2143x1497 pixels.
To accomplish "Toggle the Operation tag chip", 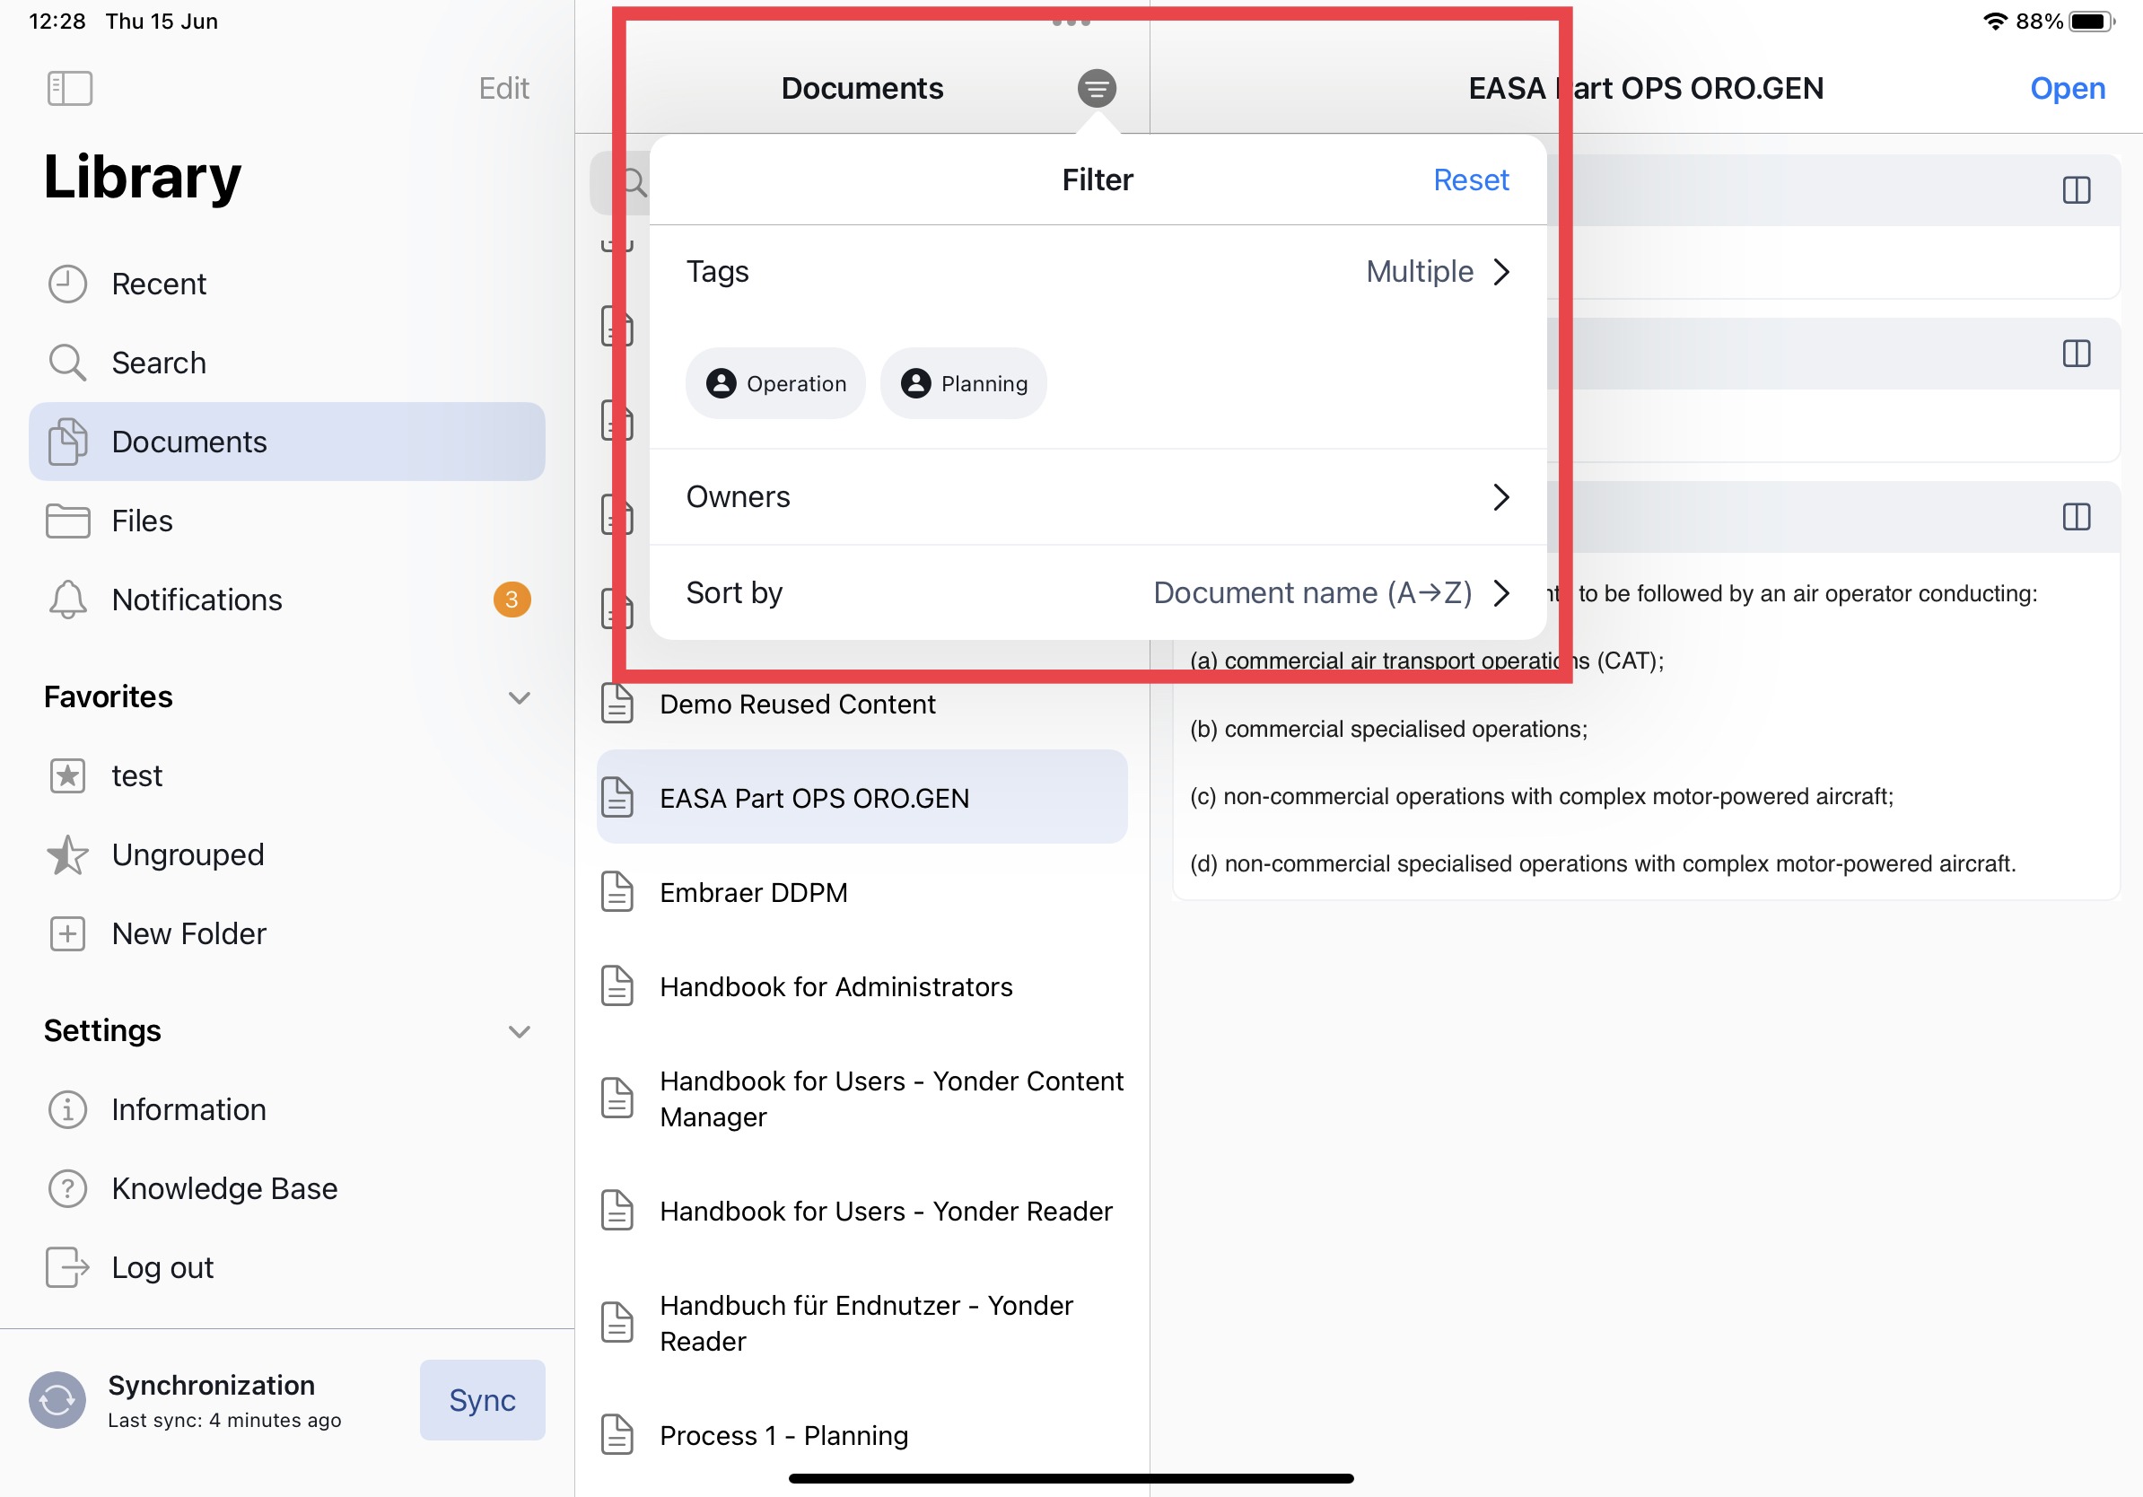I will pyautogui.click(x=775, y=383).
